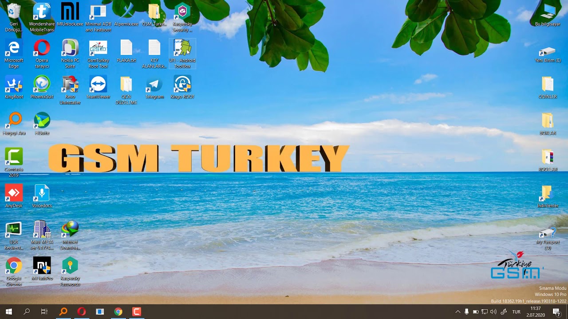This screenshot has height=319, width=568.
Task: Expand hidden system tray icons
Action: click(458, 311)
